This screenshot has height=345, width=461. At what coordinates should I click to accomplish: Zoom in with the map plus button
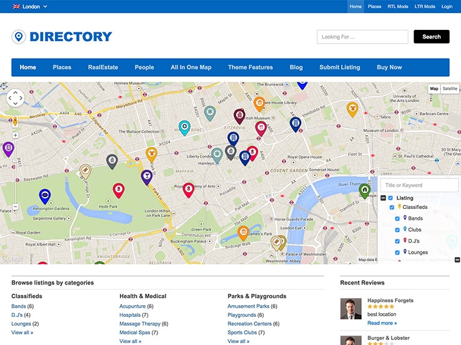(15, 135)
